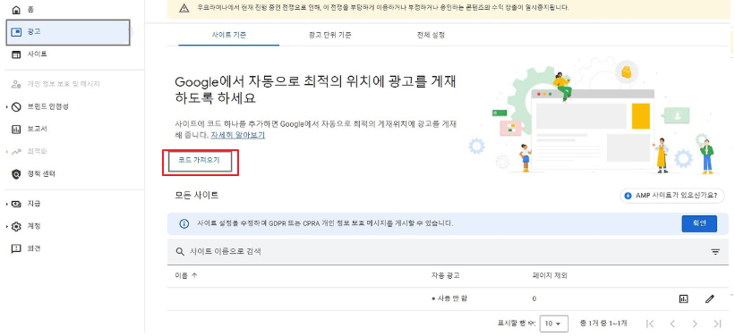Click the chart icon beside 보고서

click(x=16, y=130)
